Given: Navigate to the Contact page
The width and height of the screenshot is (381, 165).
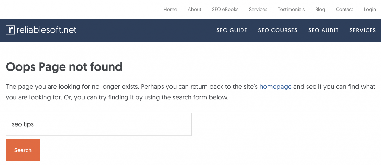Looking at the screenshot, I should (x=344, y=10).
